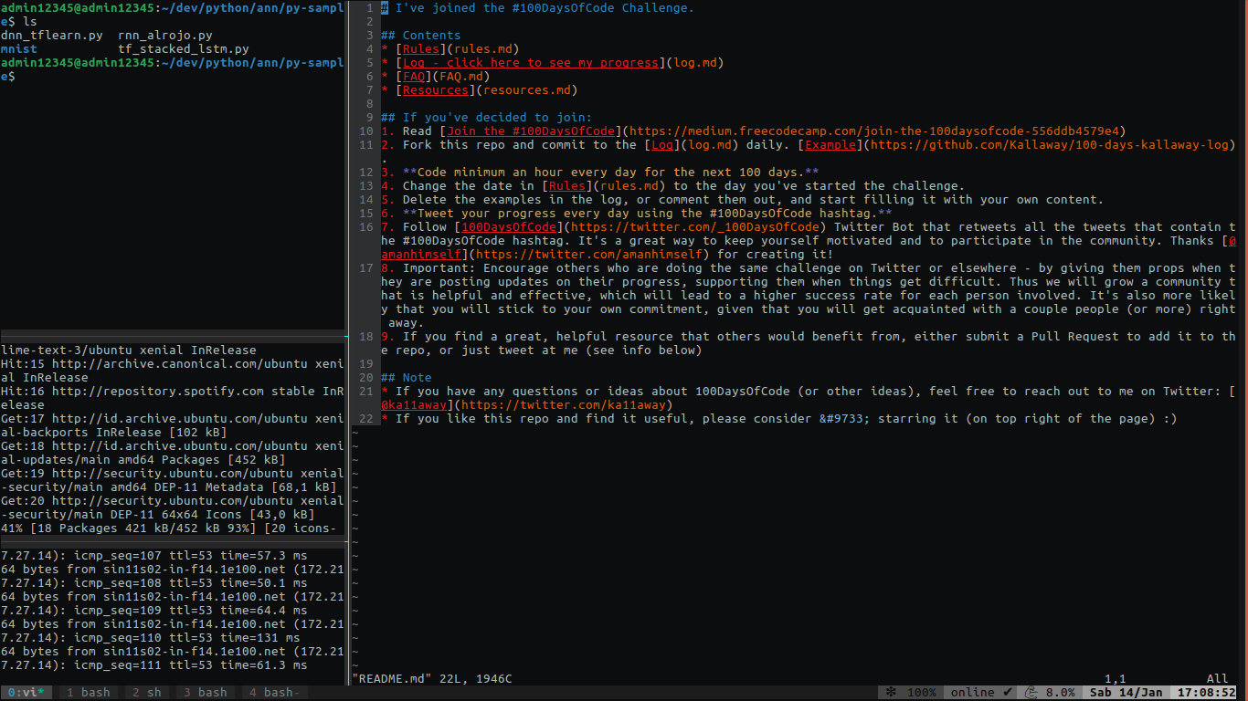Click the '"README.md" 22L, 1946C' vim status message
Screen dimensions: 1248x701
[x=432, y=679]
